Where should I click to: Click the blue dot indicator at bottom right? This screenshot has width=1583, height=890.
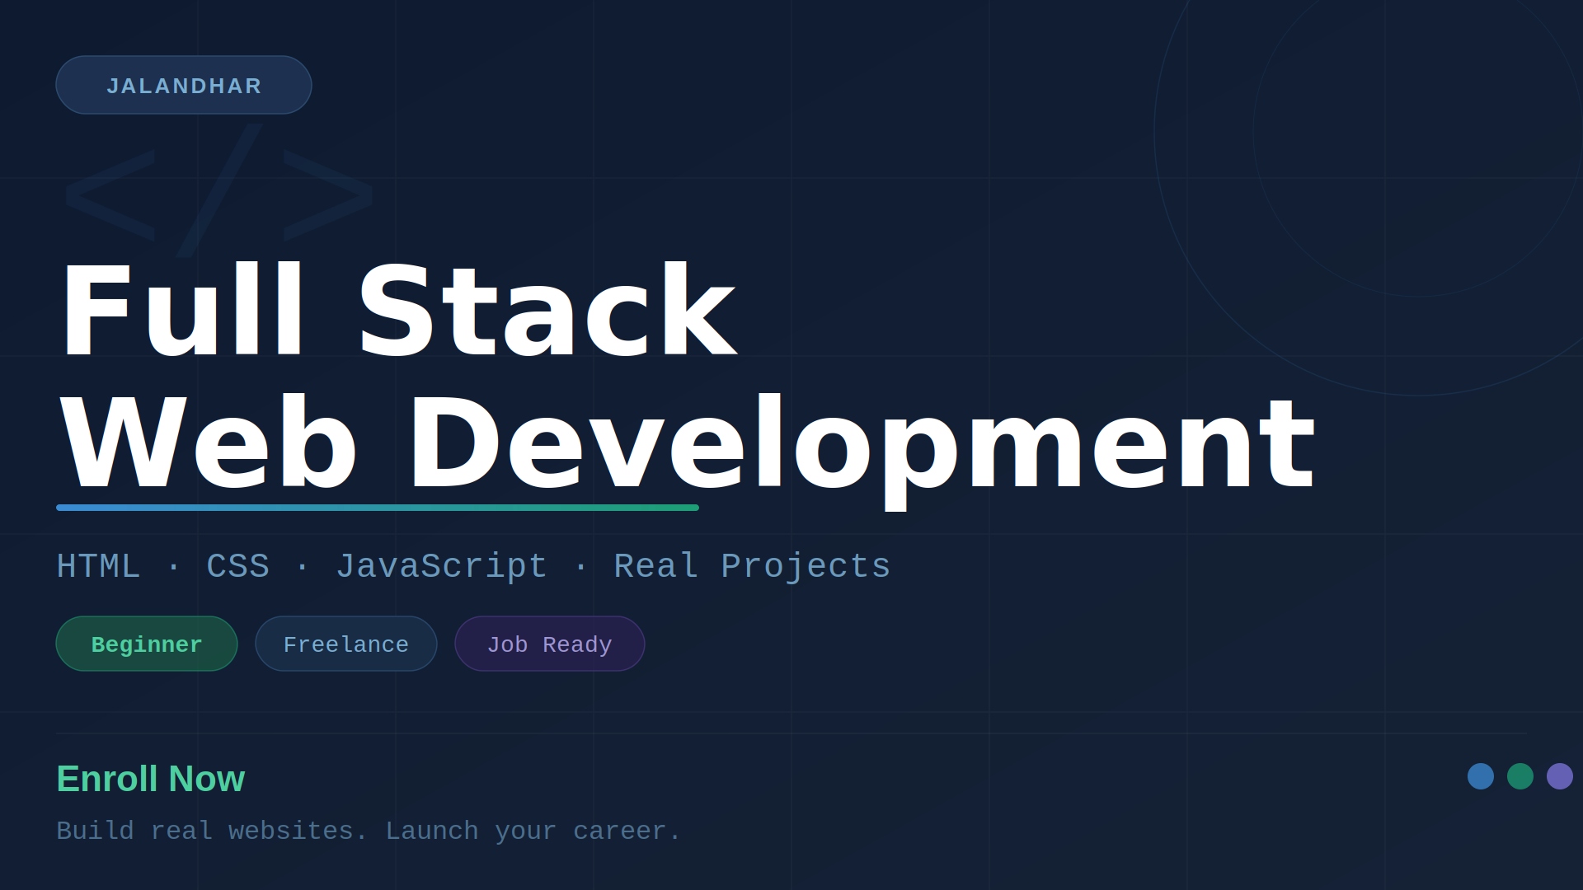point(1481,775)
